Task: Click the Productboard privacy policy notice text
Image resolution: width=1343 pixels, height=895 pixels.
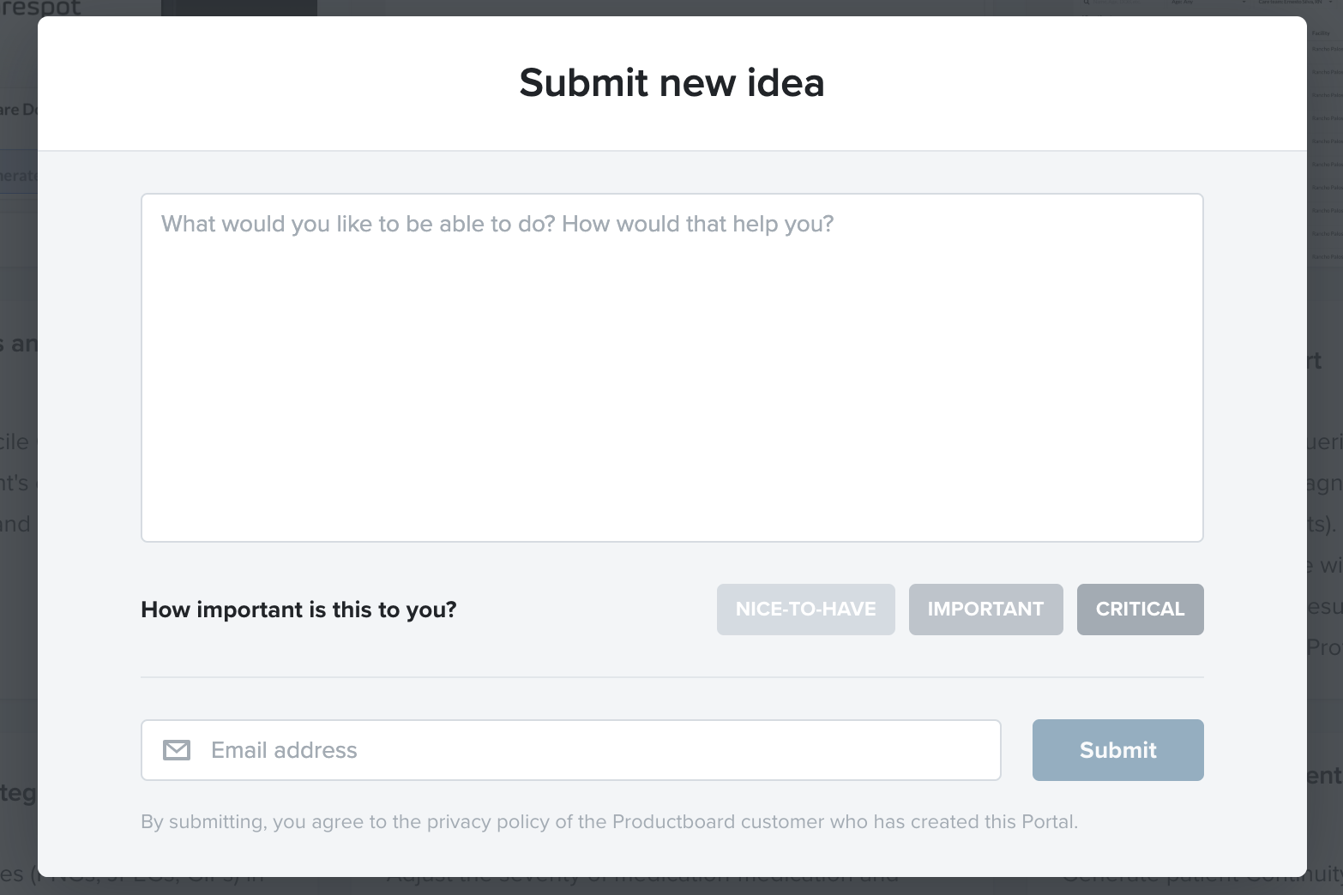Action: tap(609, 822)
